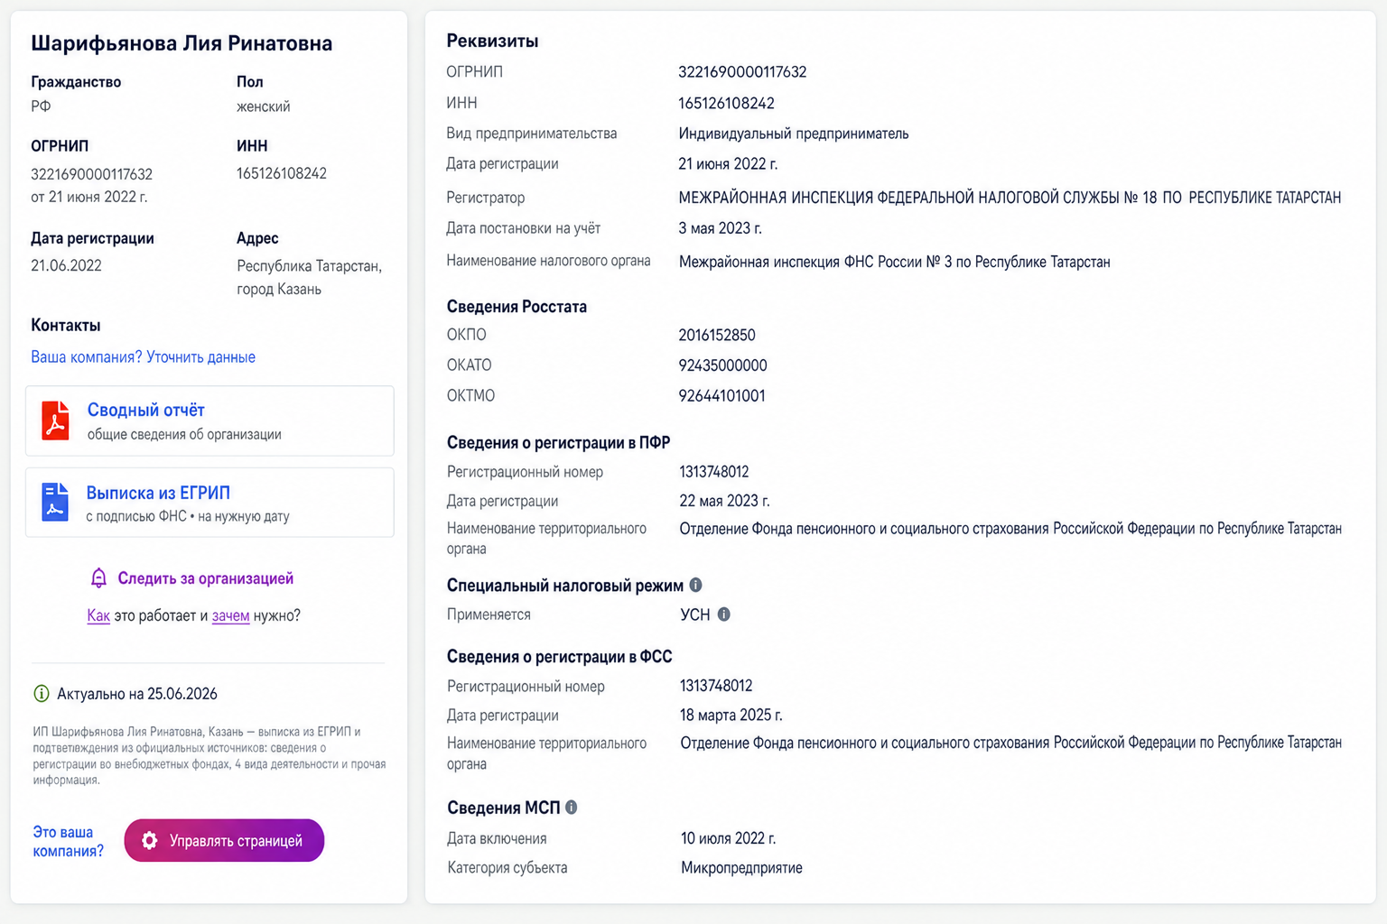
Task: Click the ОКПО value 2016152850
Action: [x=716, y=335]
